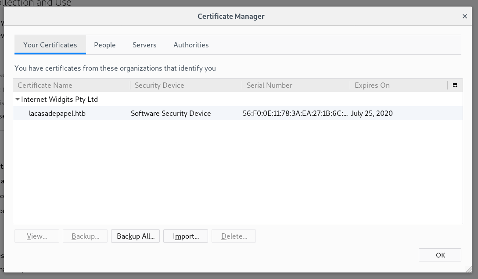Image resolution: width=478 pixels, height=279 pixels.
Task: Select the Internet Widgits Pty Ltd entry
Action: click(x=59, y=100)
